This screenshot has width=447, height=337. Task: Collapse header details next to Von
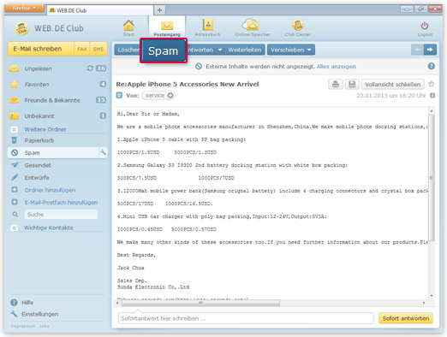119,95
